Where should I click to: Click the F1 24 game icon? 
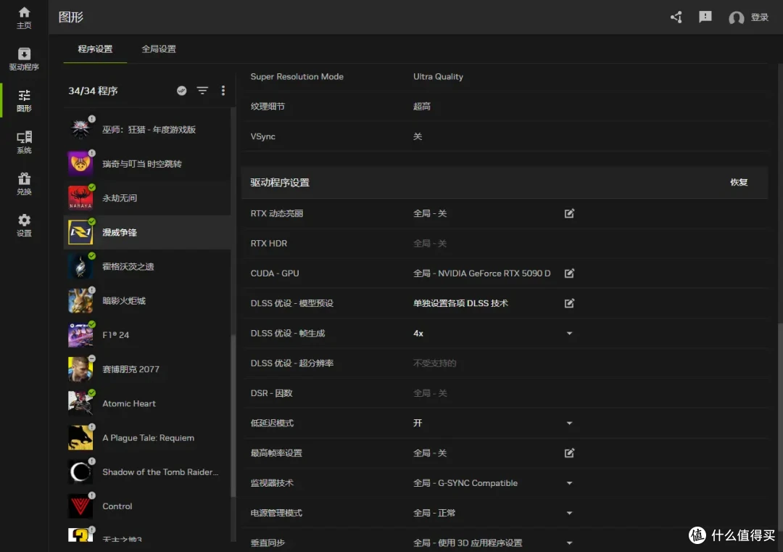coord(80,334)
